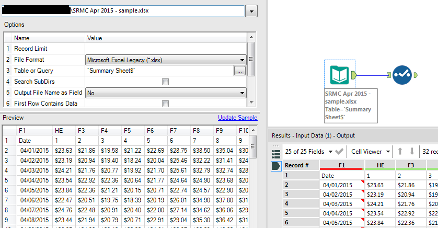Click preview scrollbar up arrow
This screenshot has width=438, height=228.
(x=253, y=131)
